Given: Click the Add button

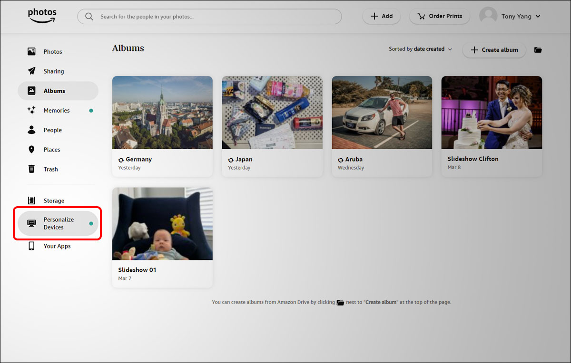Looking at the screenshot, I should pyautogui.click(x=382, y=16).
